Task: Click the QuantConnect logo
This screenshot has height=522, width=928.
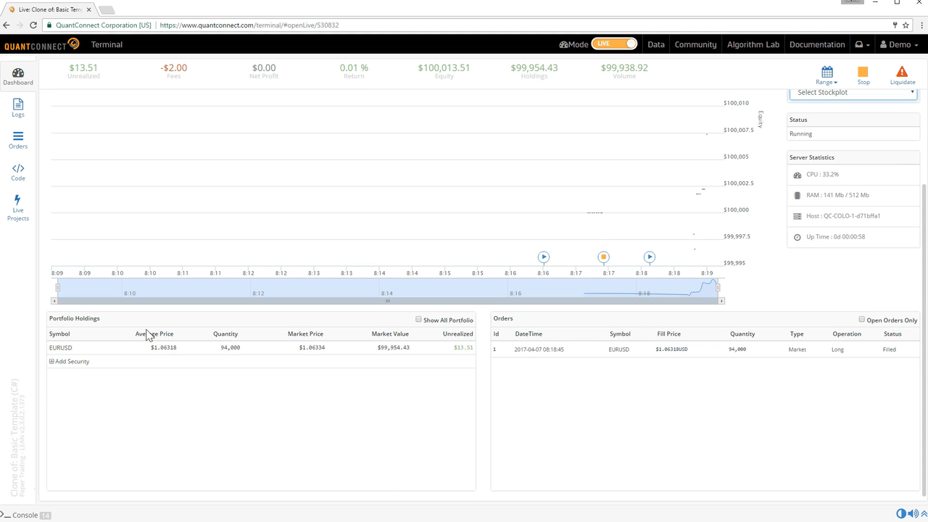Action: pyautogui.click(x=41, y=45)
